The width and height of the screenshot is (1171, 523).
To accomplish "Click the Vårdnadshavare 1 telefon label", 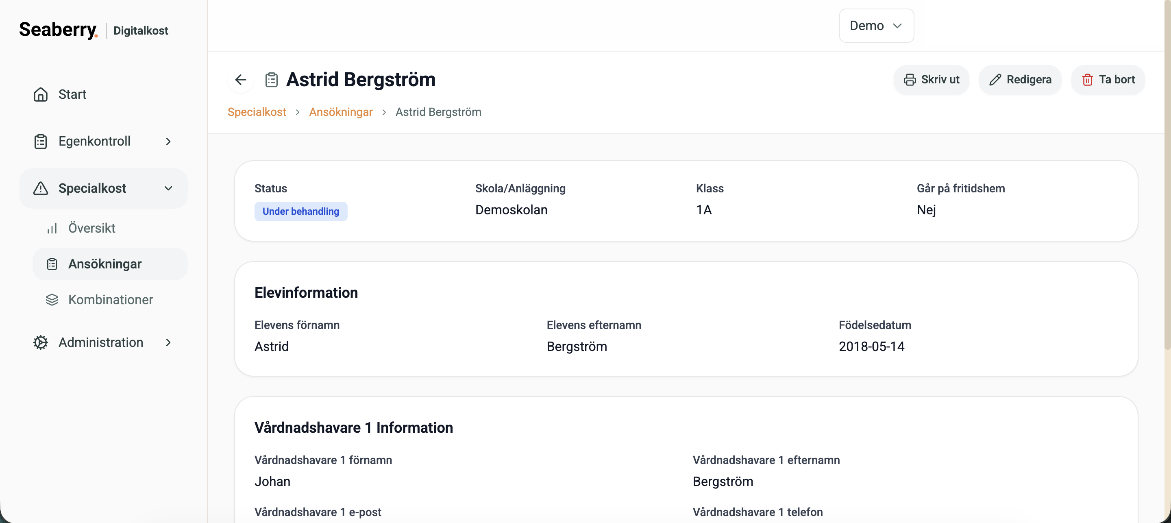I will pos(758,512).
